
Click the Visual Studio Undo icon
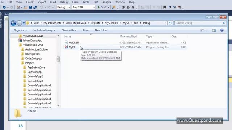pyautogui.click(x=41, y=7)
